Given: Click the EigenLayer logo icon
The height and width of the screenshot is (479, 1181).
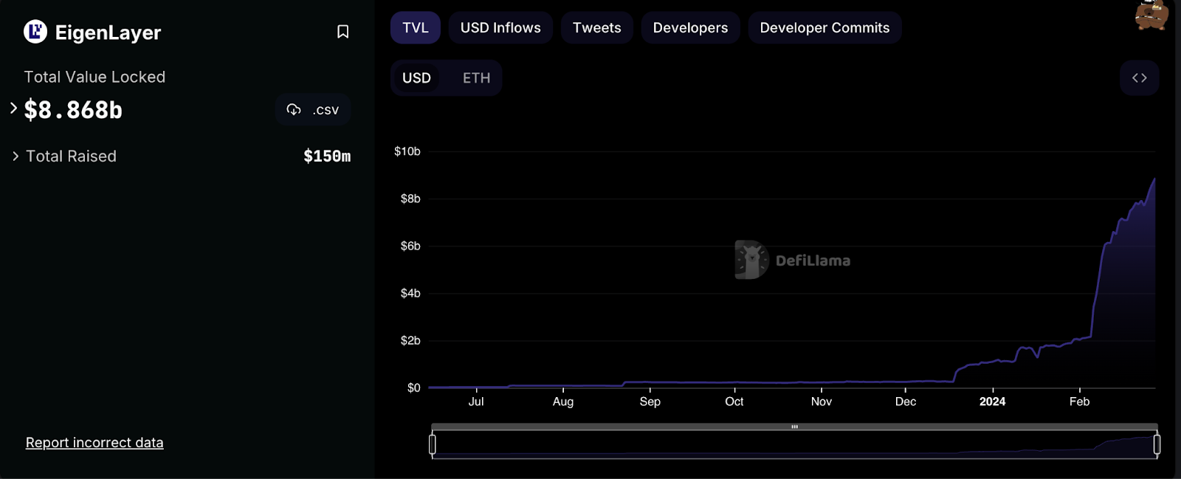Looking at the screenshot, I should (x=35, y=32).
